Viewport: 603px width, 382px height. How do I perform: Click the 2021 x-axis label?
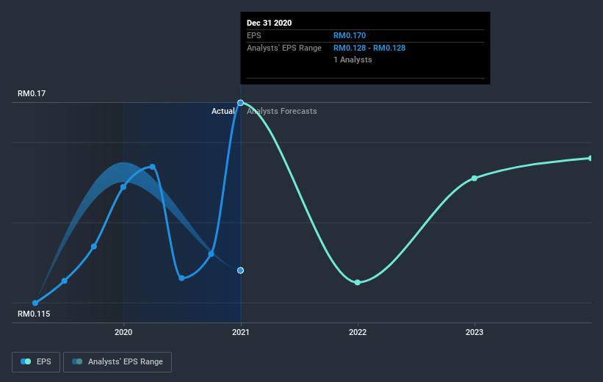coord(240,332)
